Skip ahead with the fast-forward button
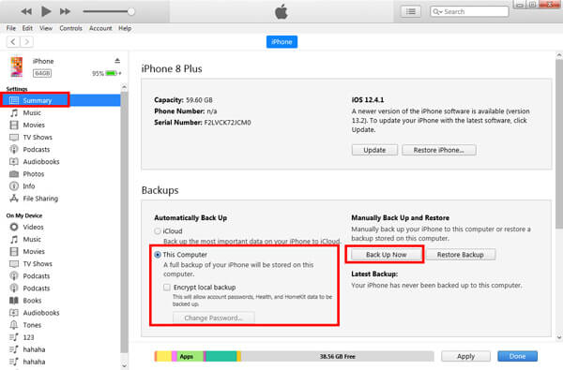 (x=65, y=11)
